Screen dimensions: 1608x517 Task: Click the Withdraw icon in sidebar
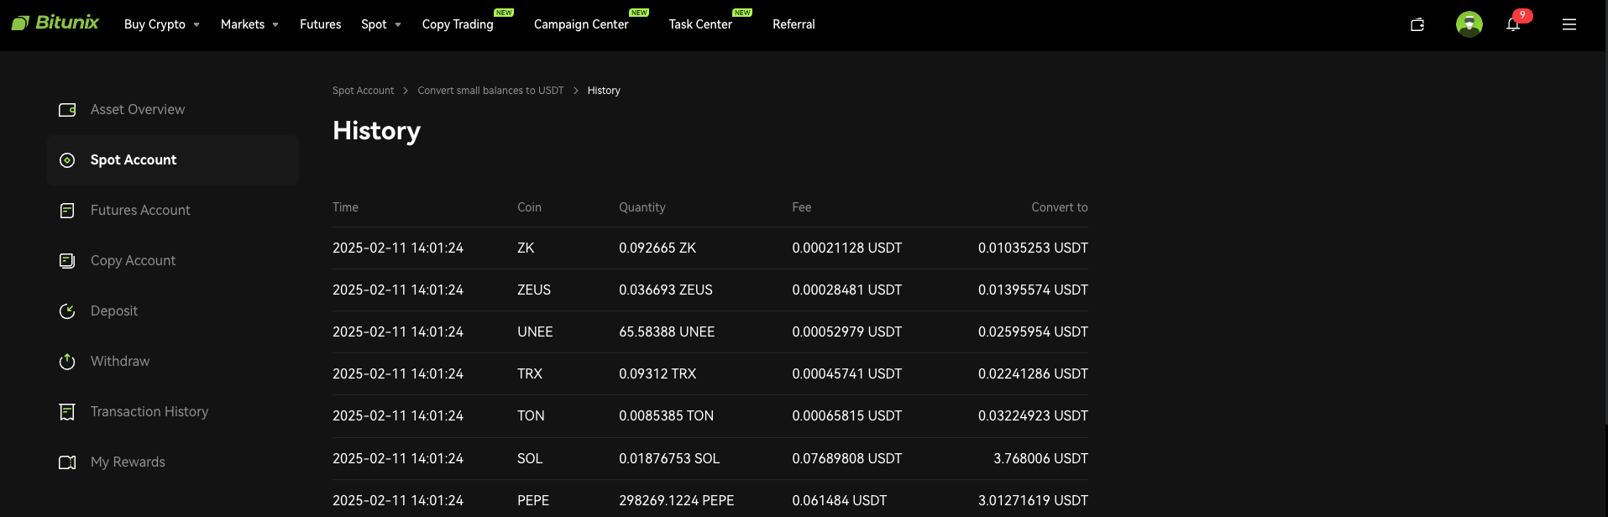point(67,362)
